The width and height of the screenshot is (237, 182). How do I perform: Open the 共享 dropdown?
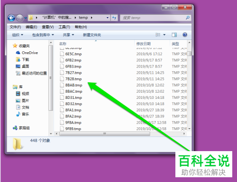pos(68,35)
